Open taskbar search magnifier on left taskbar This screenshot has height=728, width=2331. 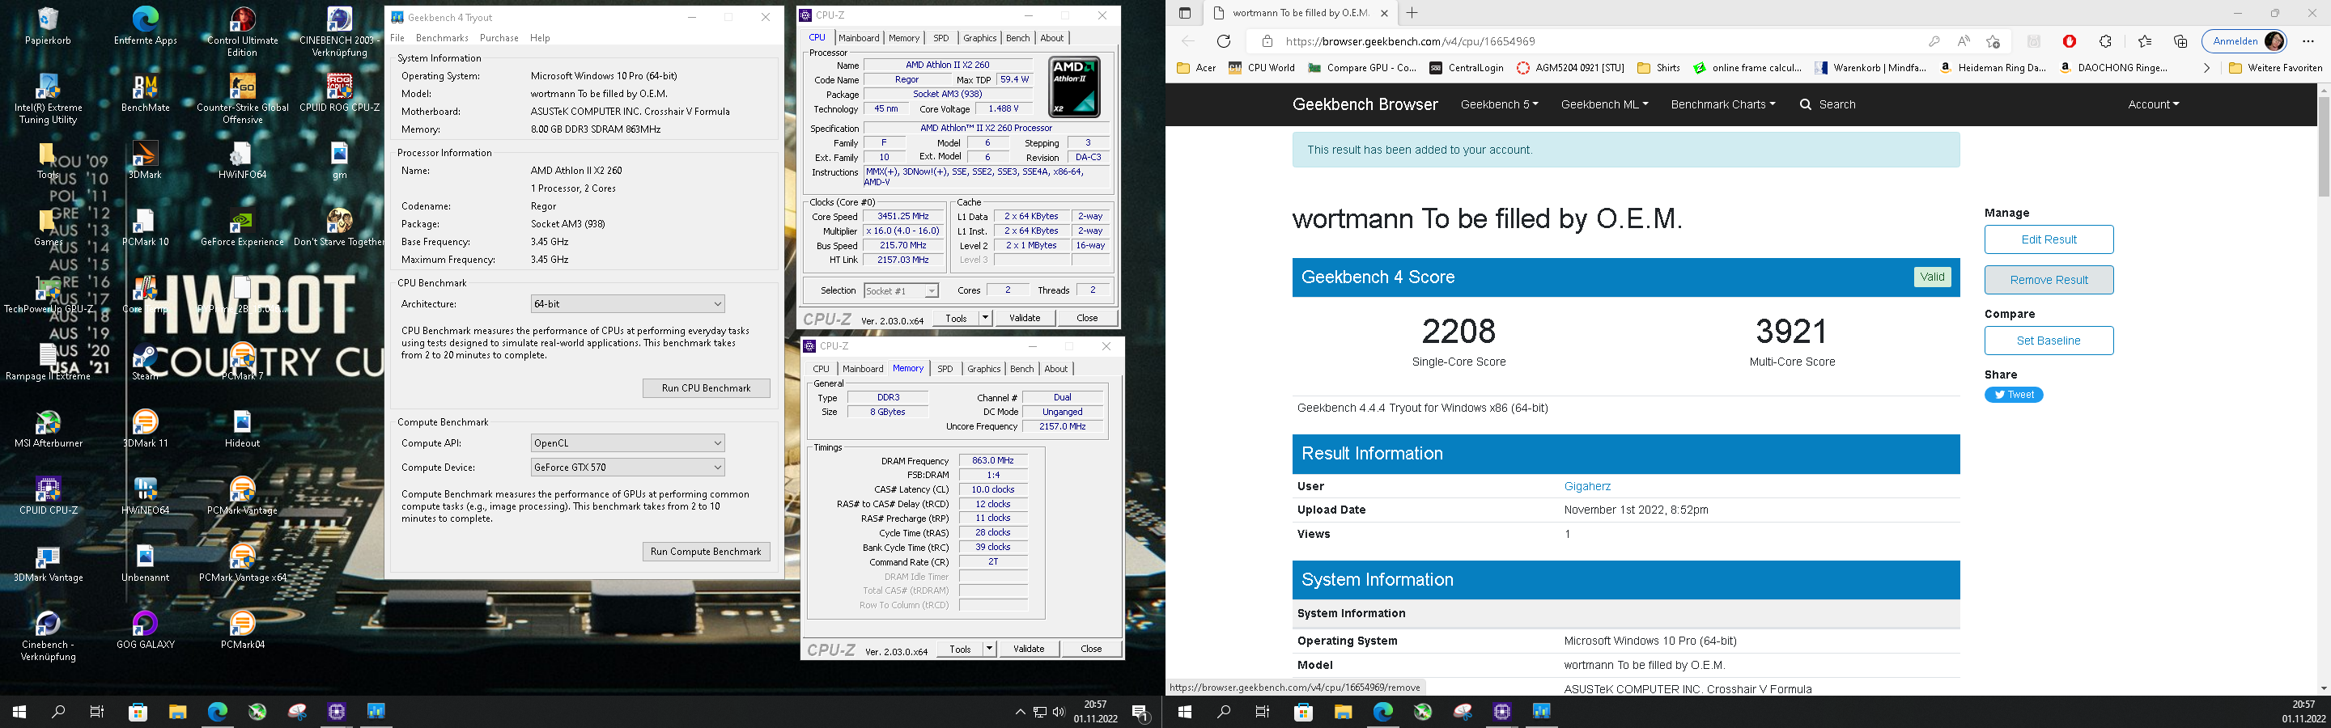coord(59,713)
